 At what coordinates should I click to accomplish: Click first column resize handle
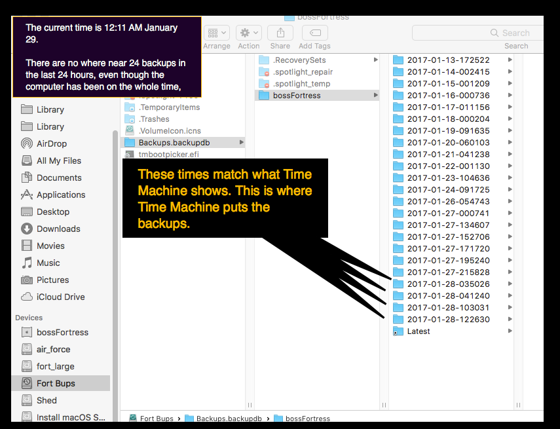[x=250, y=405]
